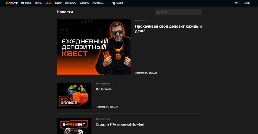This screenshot has height=134, width=258.
Task: Open the Казино section
Action: click(120, 3)
